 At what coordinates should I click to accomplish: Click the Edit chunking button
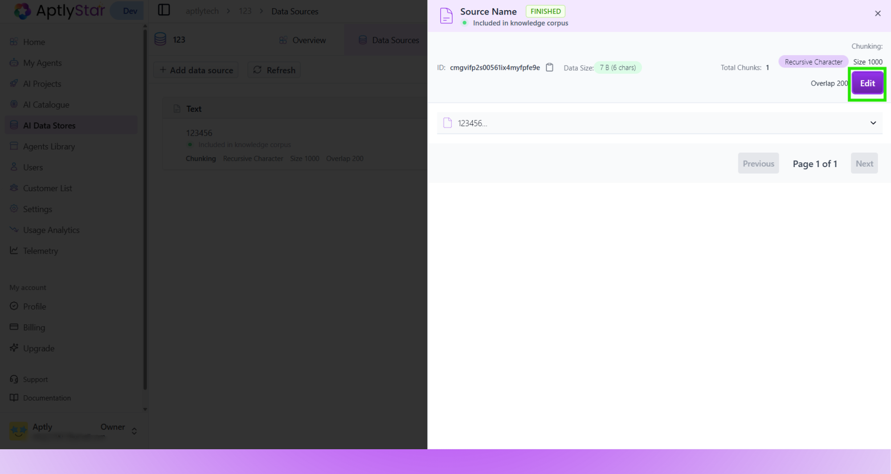(x=867, y=83)
